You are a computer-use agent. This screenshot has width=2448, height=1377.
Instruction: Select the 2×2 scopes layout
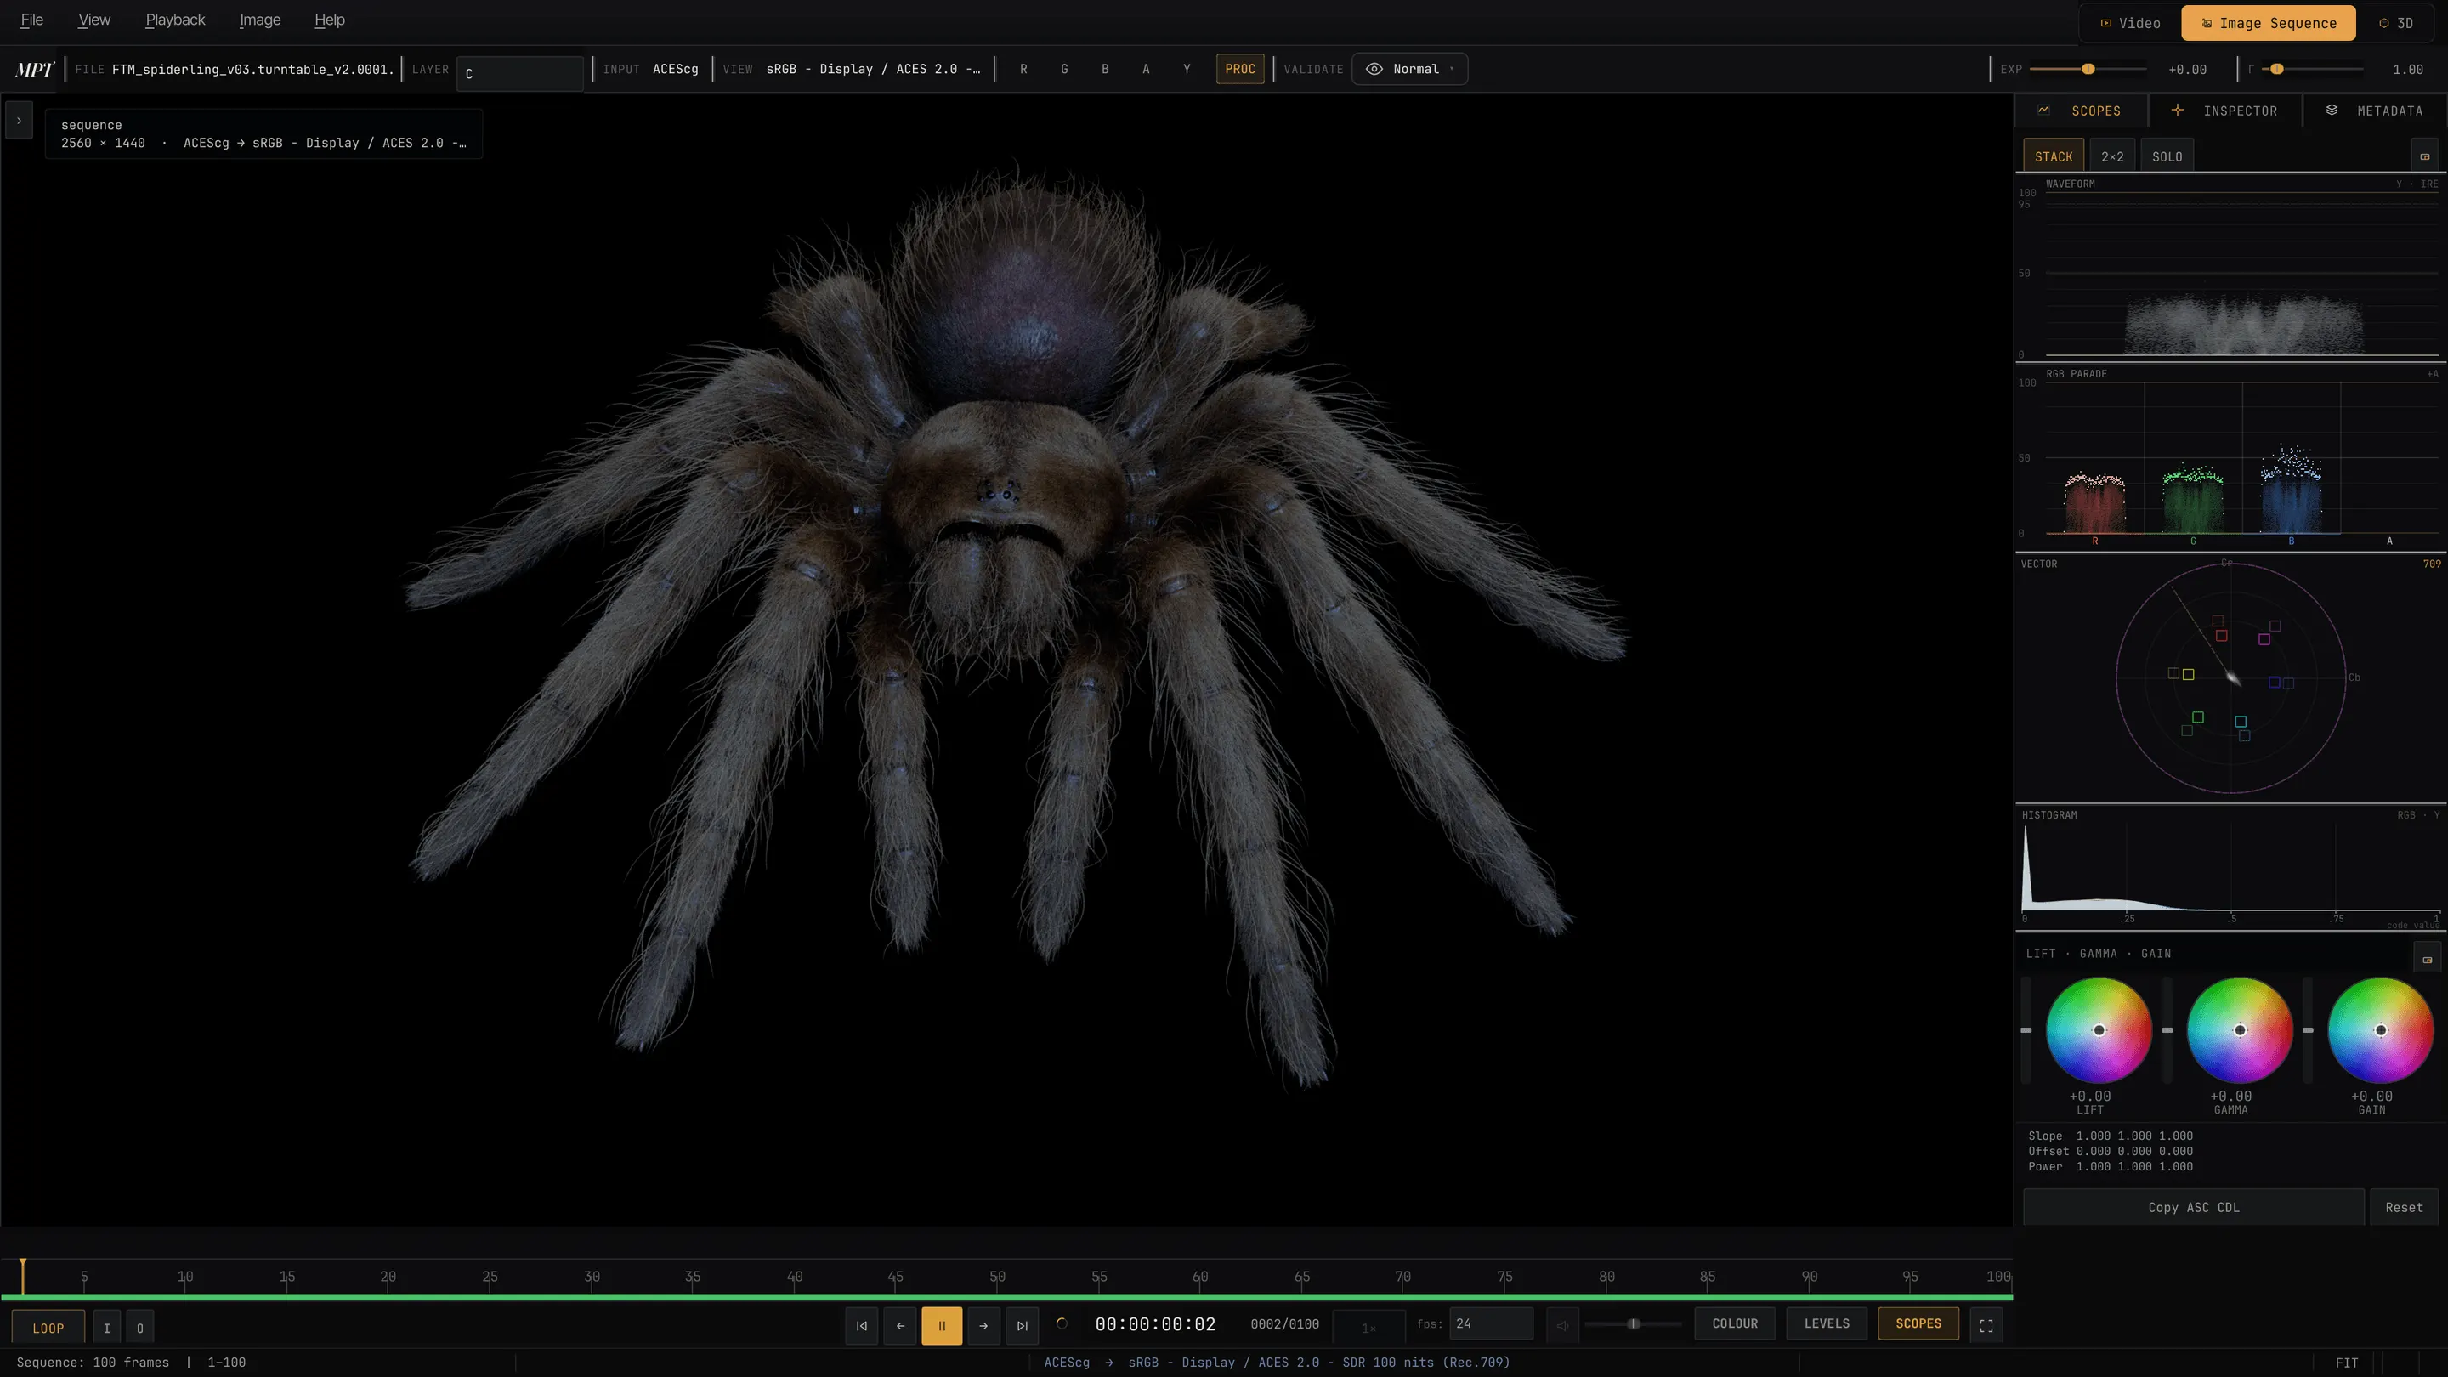(x=2112, y=156)
